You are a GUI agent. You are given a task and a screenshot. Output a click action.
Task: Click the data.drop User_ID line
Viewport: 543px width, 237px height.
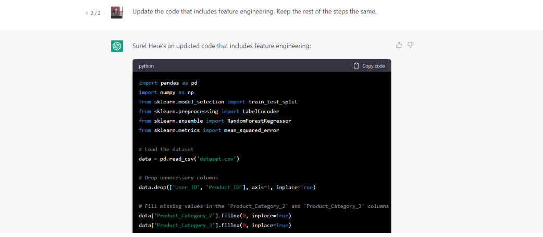point(227,188)
